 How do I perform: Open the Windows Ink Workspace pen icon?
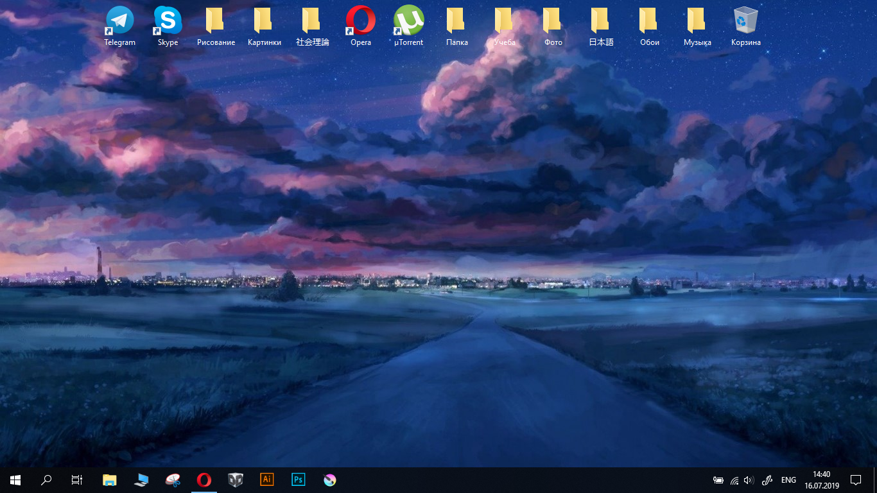(767, 480)
